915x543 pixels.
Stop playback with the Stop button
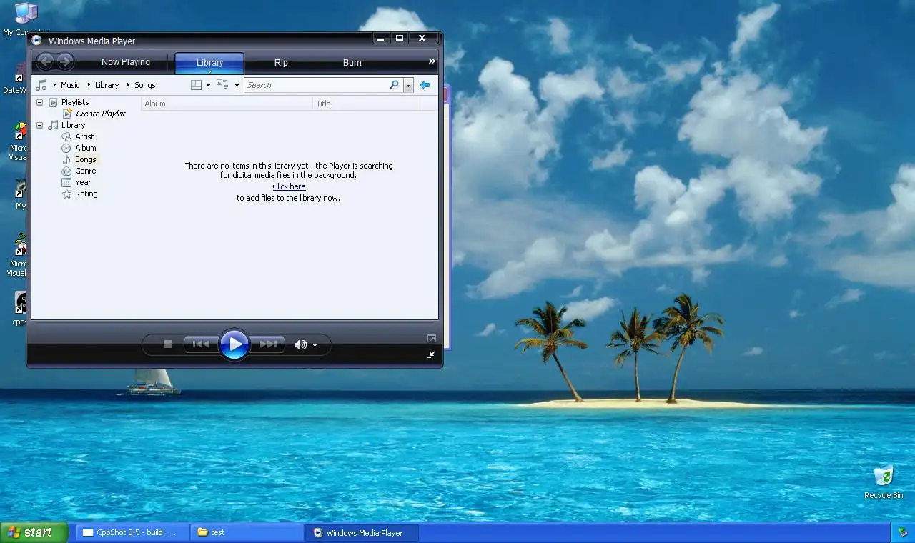pos(168,344)
